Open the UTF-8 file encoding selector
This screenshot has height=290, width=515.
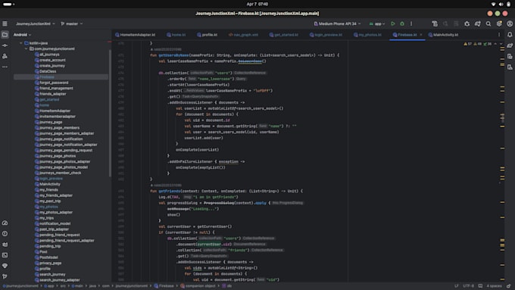[x=468, y=286]
